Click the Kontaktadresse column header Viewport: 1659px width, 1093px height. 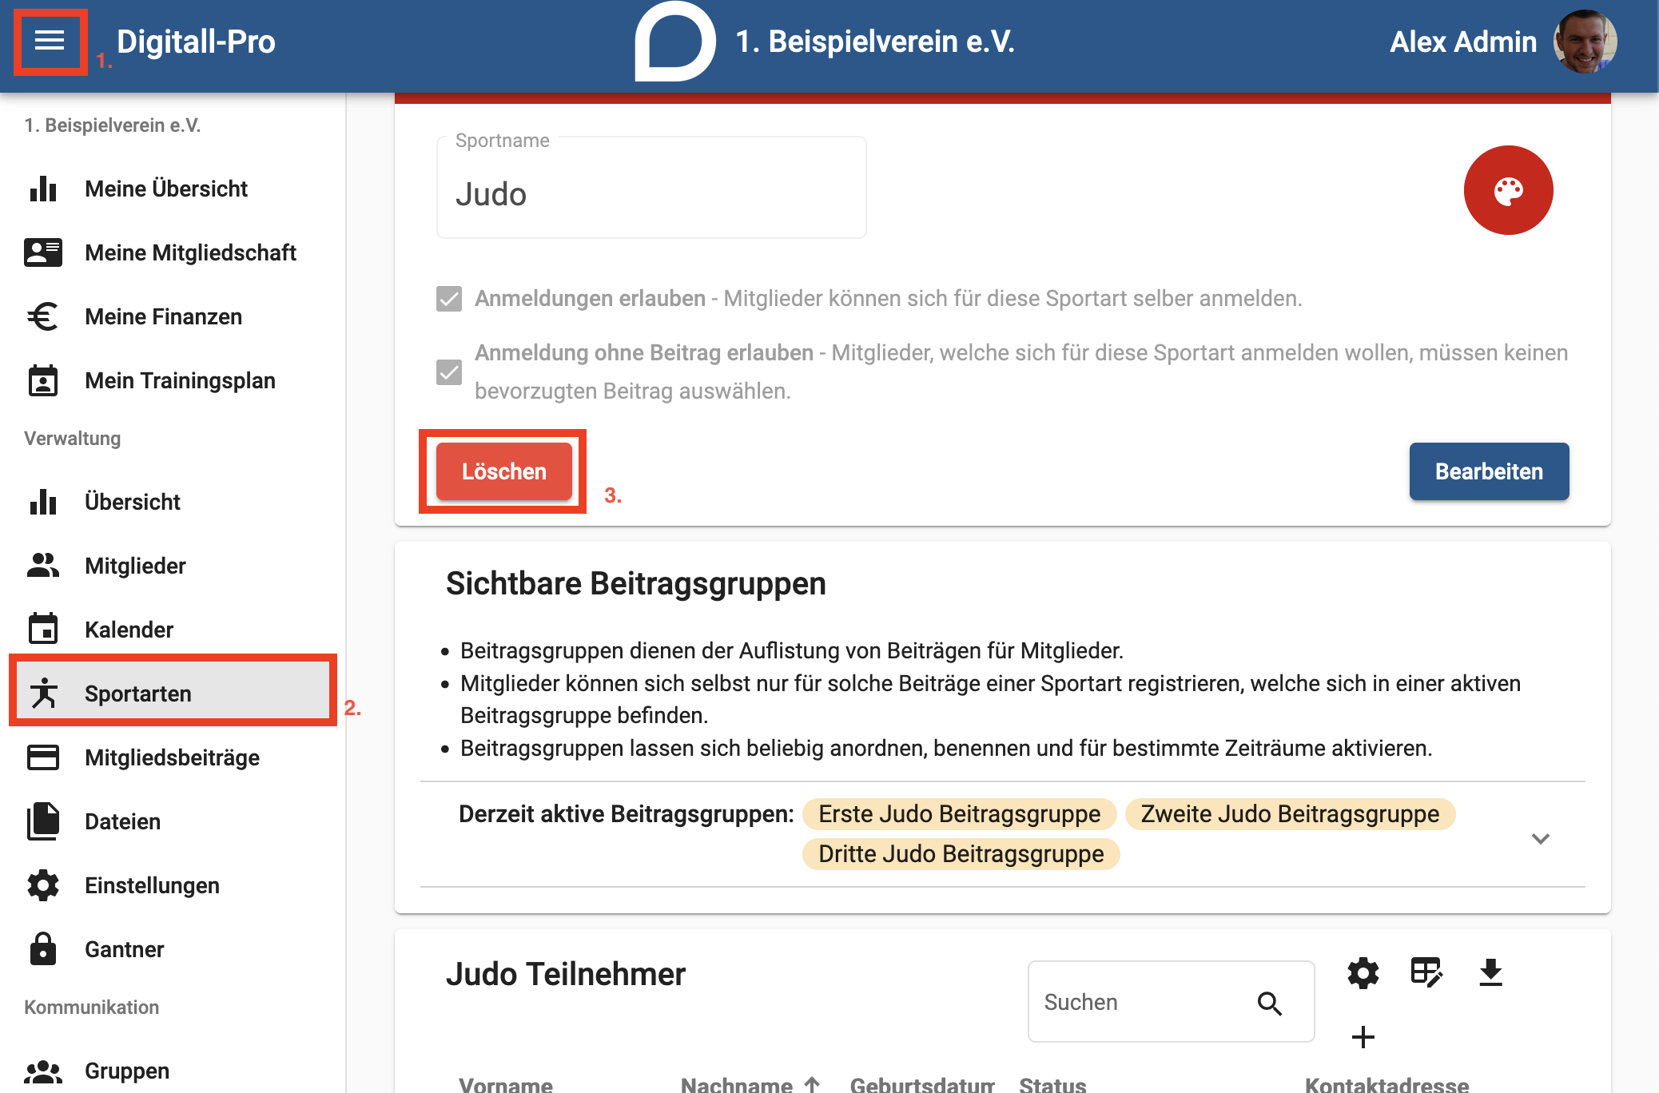[1386, 1084]
